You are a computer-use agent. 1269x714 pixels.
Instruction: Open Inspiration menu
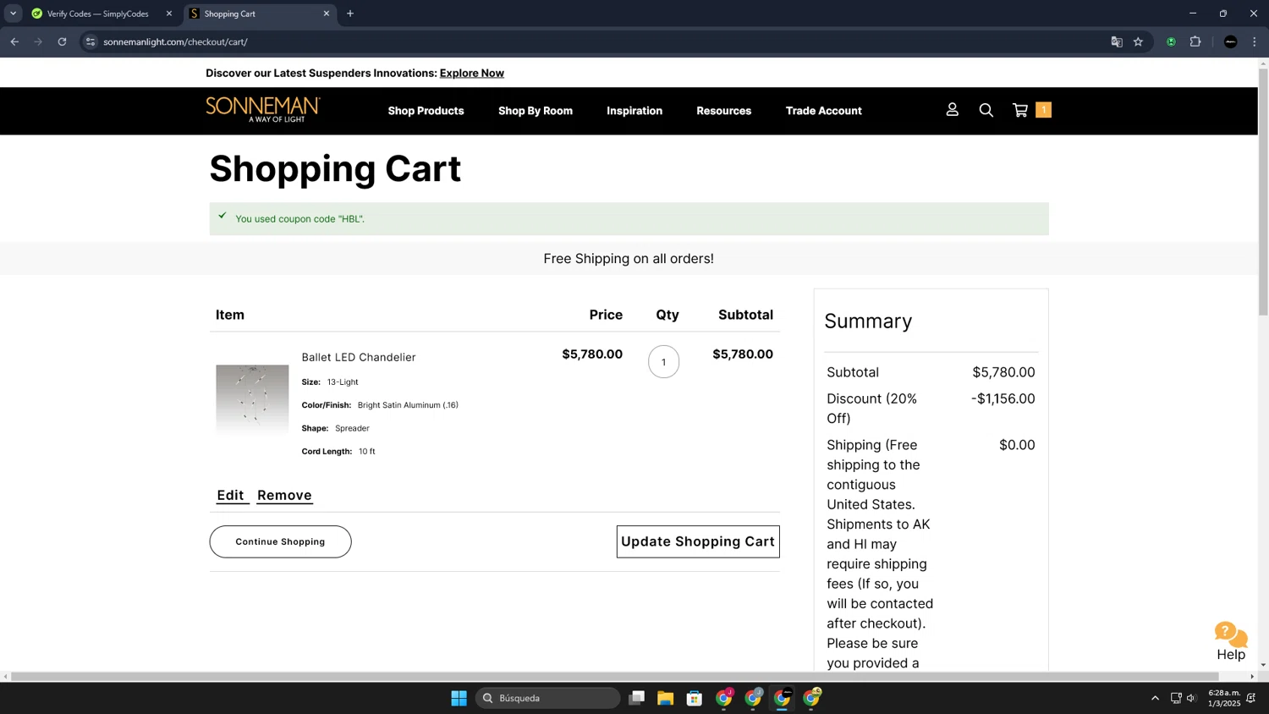pos(634,111)
